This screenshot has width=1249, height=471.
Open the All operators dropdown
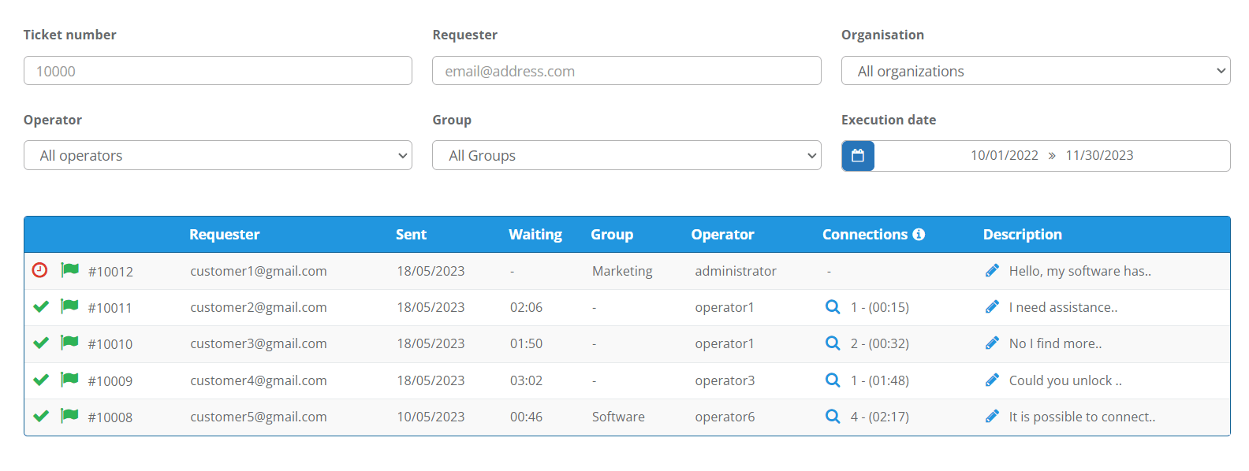218,155
